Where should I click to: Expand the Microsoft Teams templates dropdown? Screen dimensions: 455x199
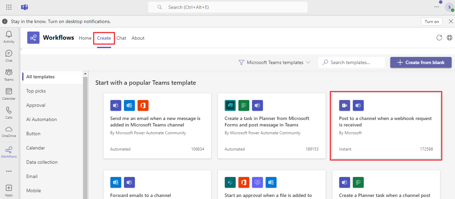274,62
